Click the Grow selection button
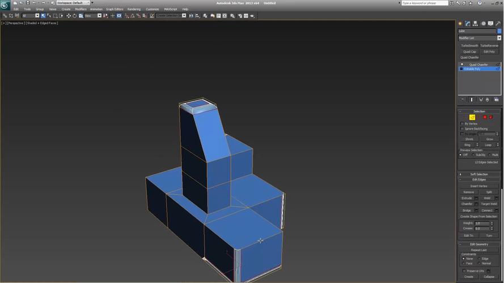This screenshot has width=504, height=283. pyautogui.click(x=489, y=139)
